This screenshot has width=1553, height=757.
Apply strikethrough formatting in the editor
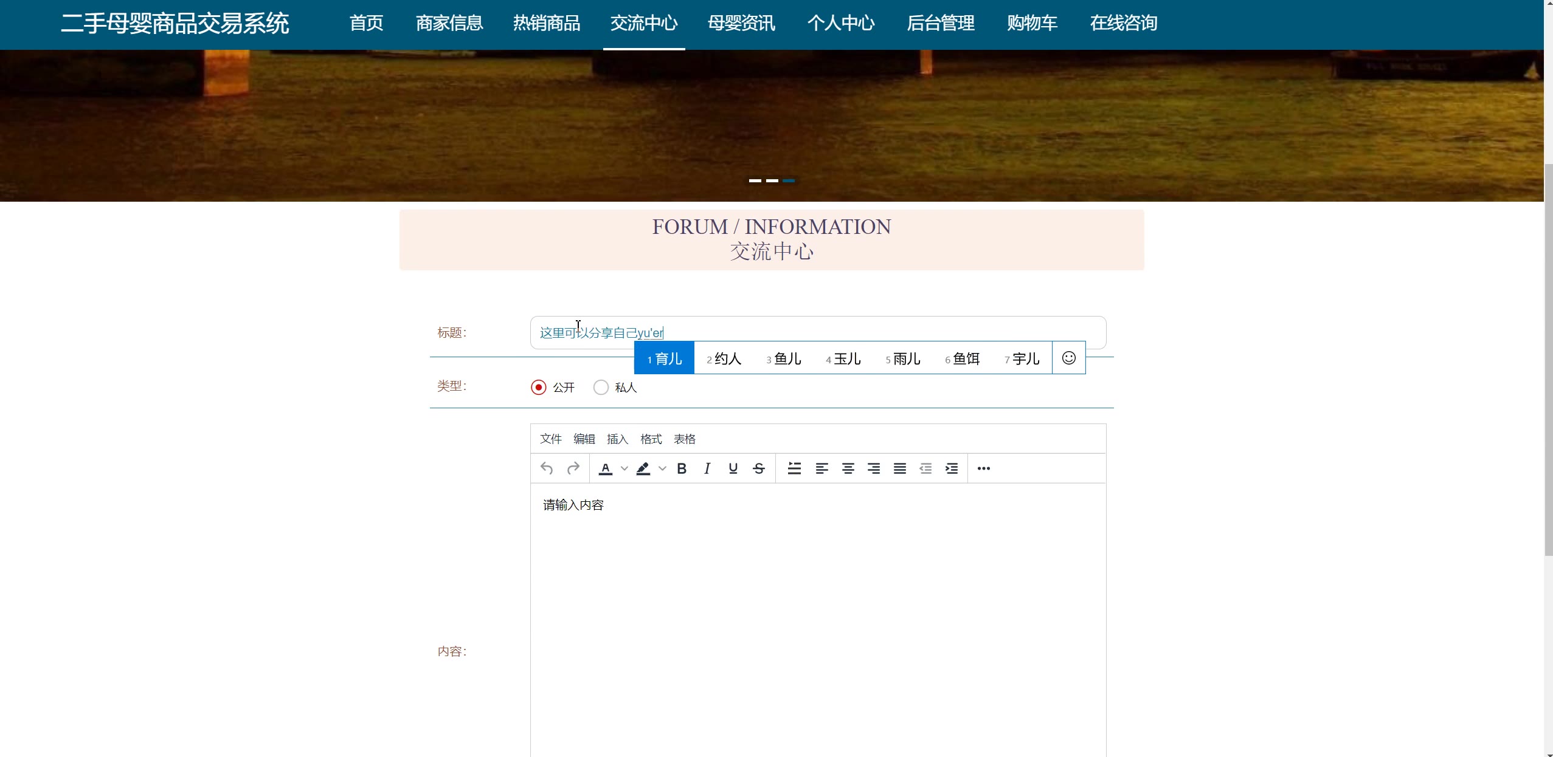[759, 468]
